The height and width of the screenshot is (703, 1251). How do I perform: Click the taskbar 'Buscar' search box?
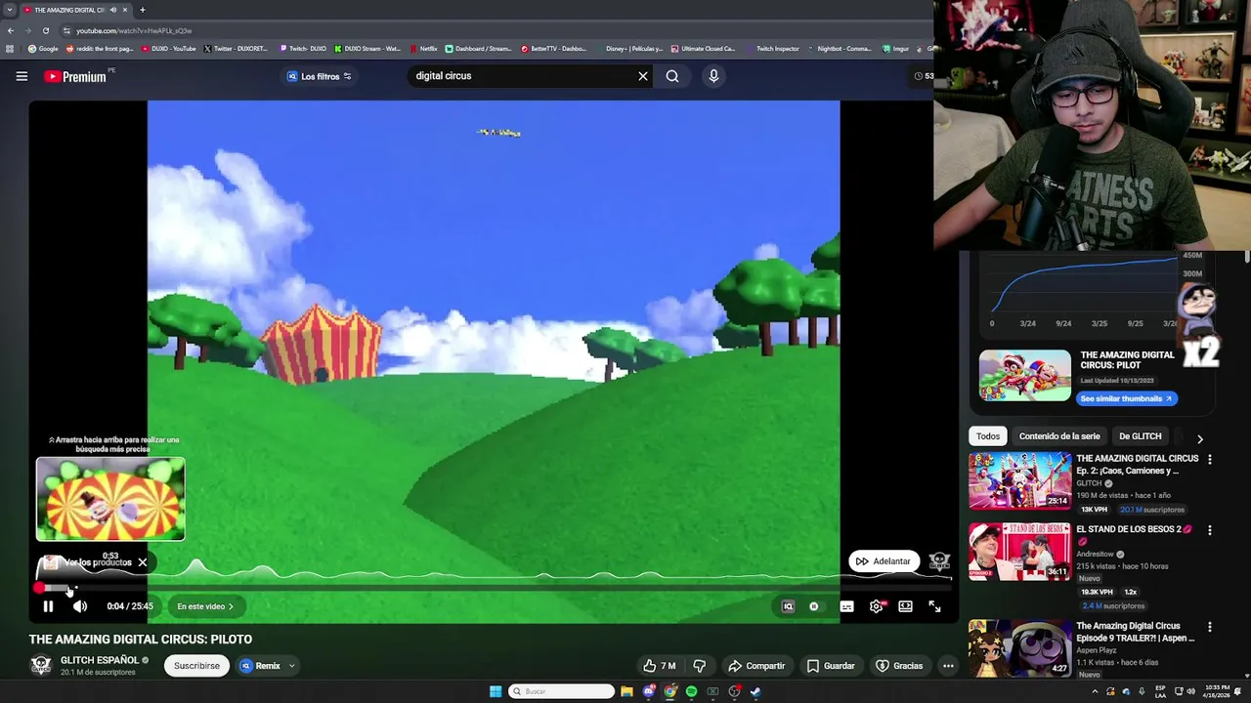(561, 691)
